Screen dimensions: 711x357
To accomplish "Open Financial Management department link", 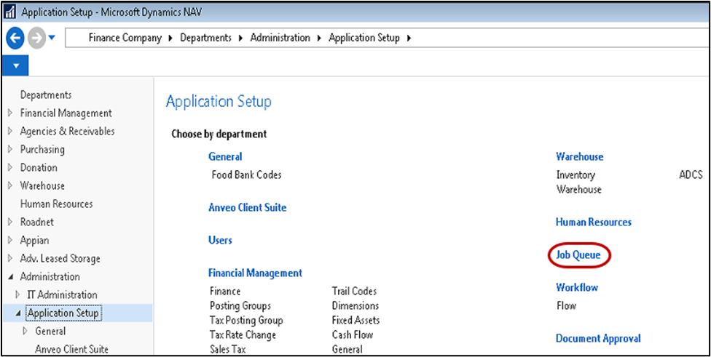I will click(255, 273).
